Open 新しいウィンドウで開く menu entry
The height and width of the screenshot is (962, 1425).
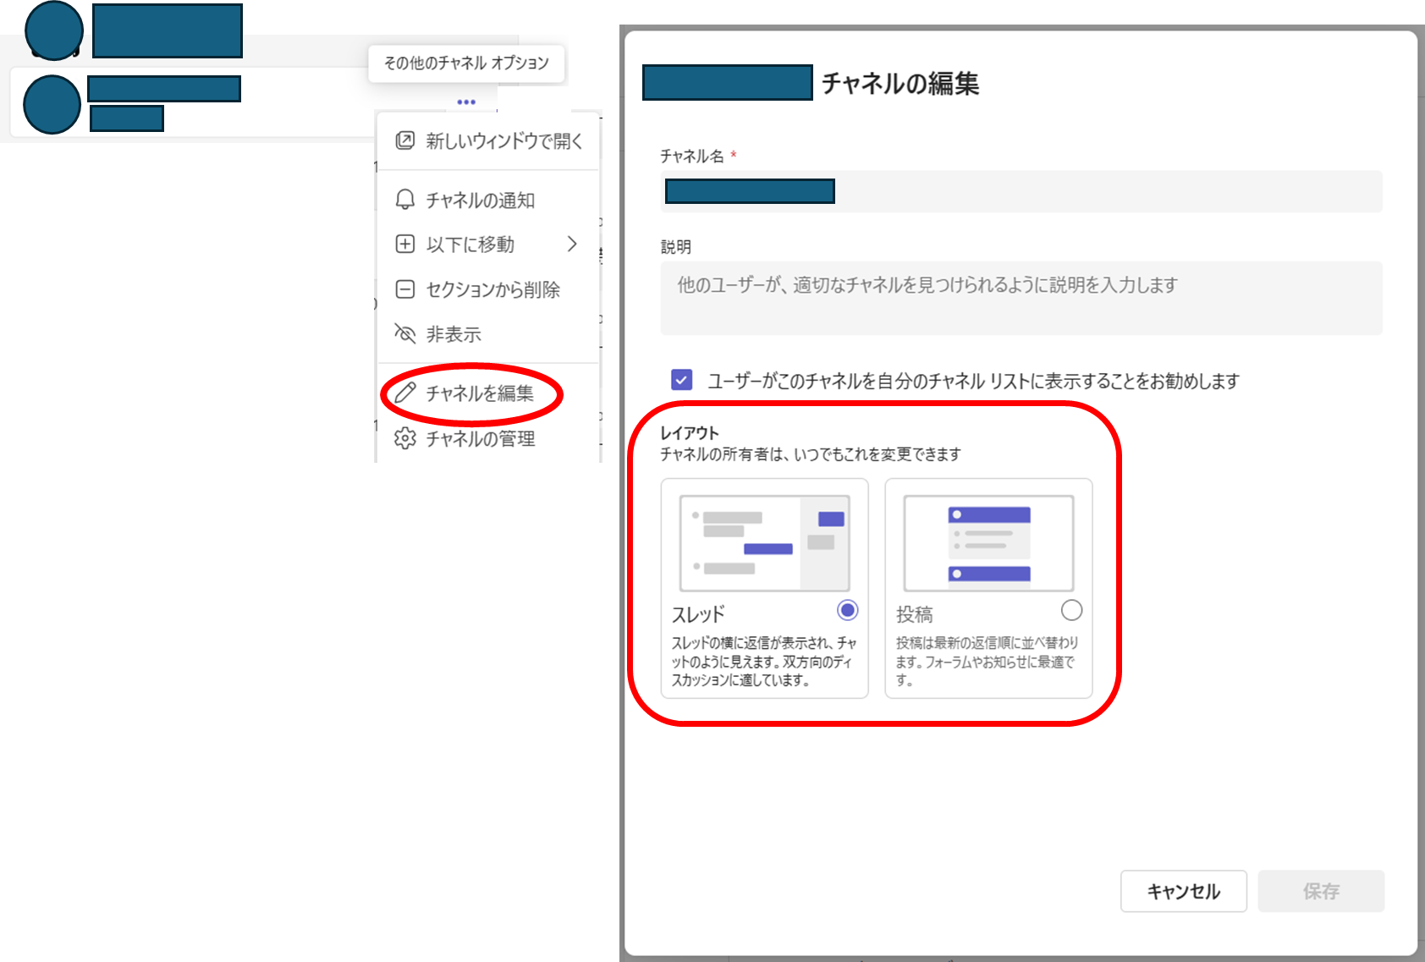(488, 140)
